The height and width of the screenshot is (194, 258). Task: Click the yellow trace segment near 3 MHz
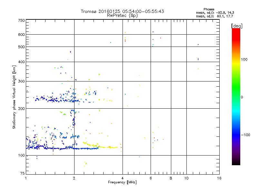tap(100, 146)
